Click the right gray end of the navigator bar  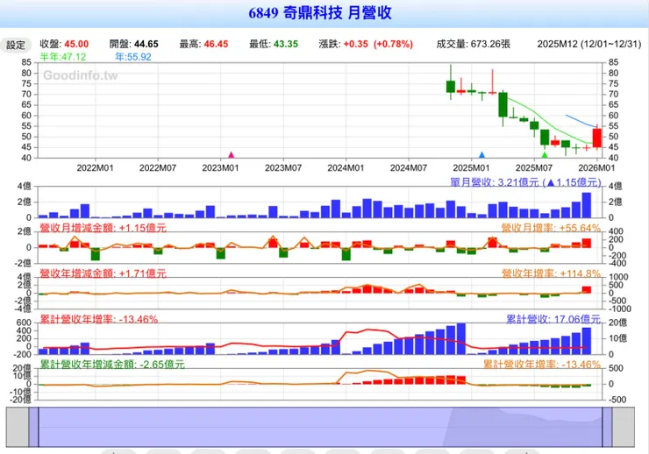tap(624, 427)
